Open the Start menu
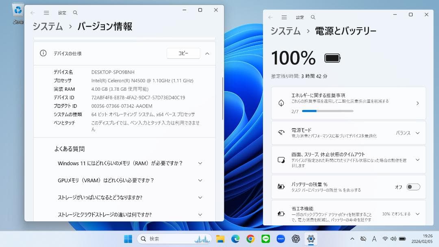Viewport: 439px width, 247px height. click(x=128, y=239)
